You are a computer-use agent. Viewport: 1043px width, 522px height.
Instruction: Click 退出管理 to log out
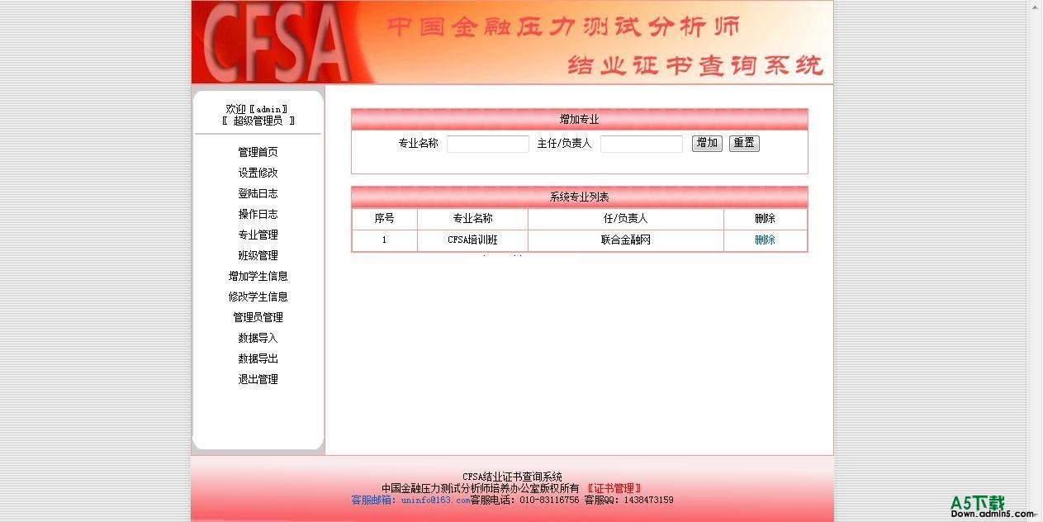pyautogui.click(x=258, y=379)
